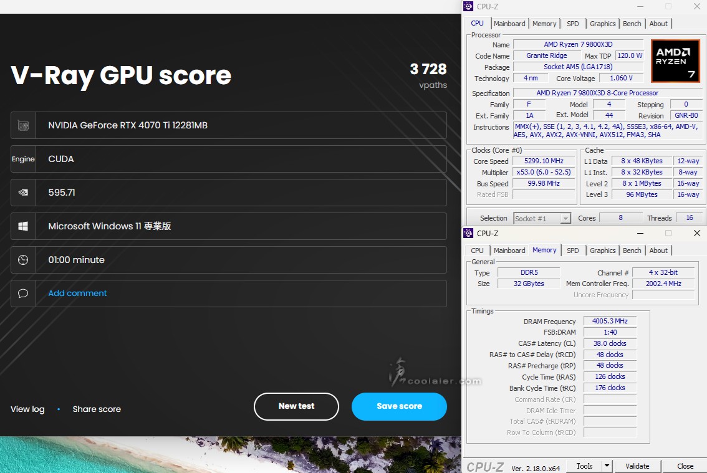Click Add comment text field

78,294
